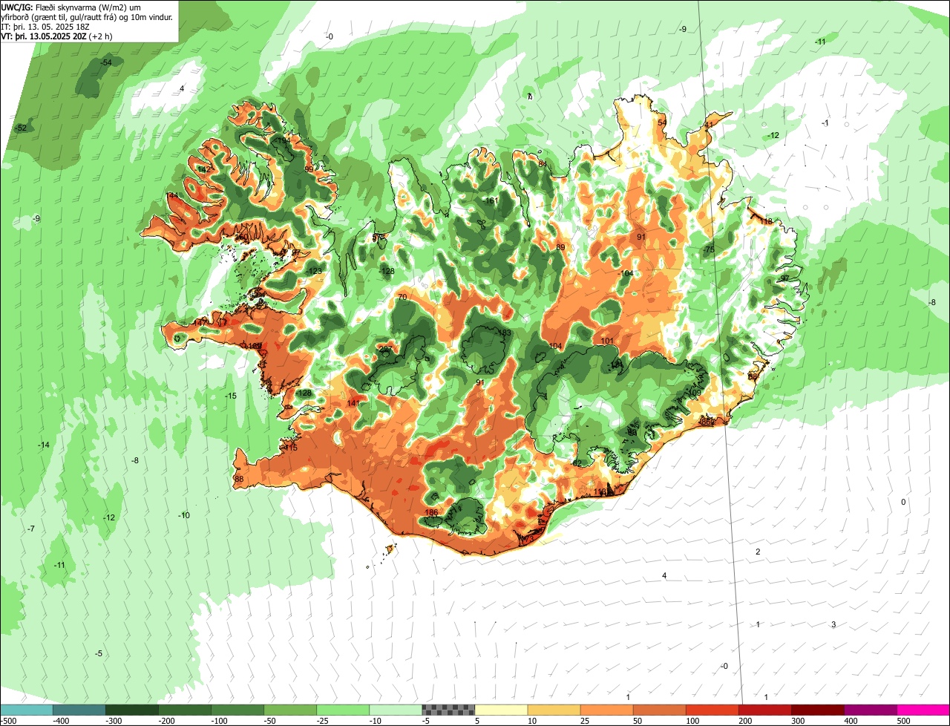This screenshot has width=950, height=726.
Task: Click the darkest green swatch between -300 and -200
Action: click(131, 710)
